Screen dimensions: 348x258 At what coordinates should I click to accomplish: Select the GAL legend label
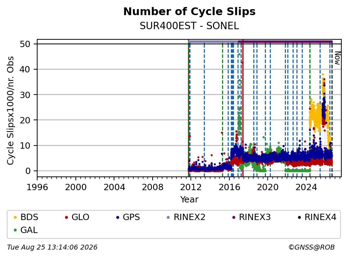(x=29, y=230)
